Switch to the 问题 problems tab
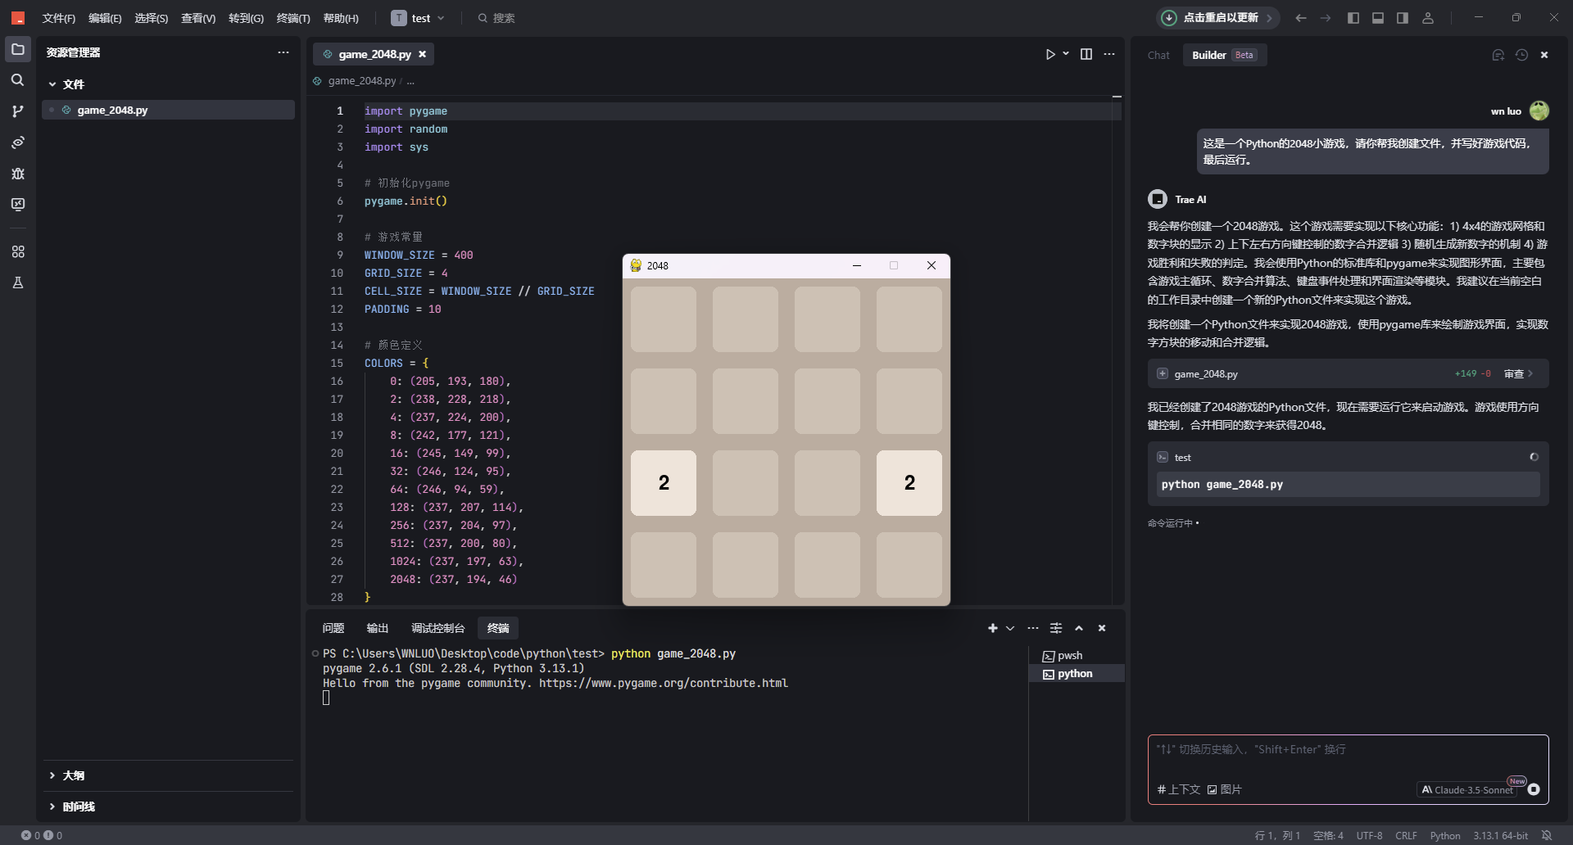 click(x=333, y=628)
